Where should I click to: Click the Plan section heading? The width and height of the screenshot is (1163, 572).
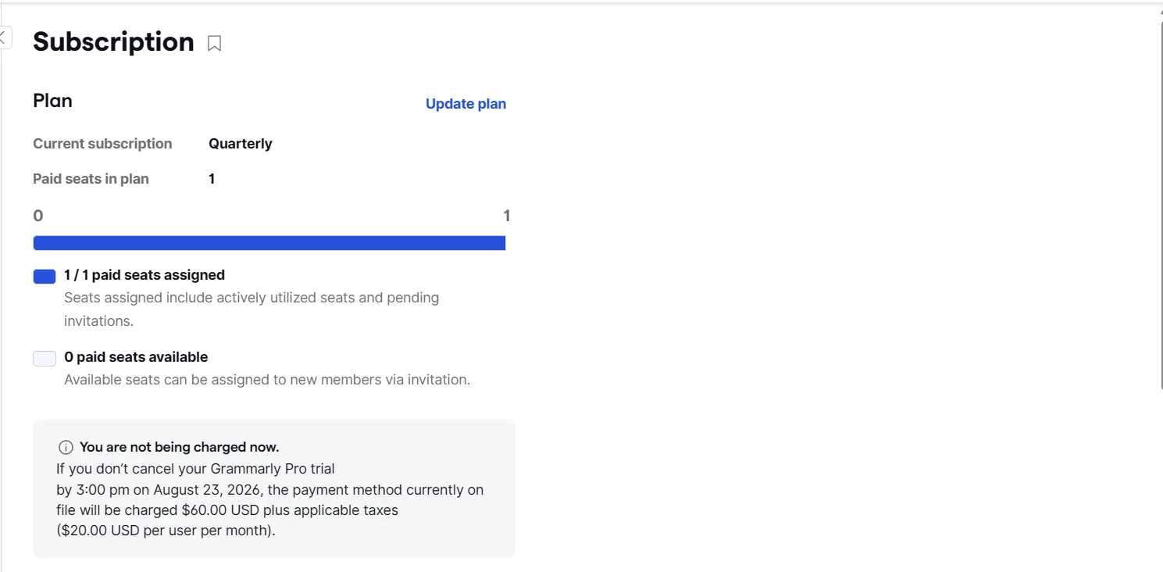pyautogui.click(x=52, y=101)
